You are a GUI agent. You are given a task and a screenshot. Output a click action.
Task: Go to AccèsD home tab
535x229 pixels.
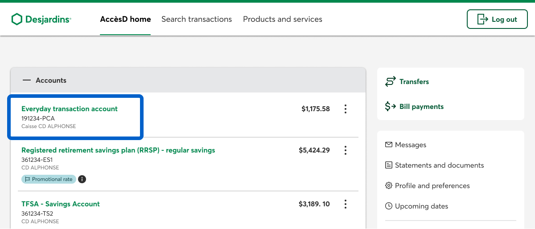(x=125, y=20)
